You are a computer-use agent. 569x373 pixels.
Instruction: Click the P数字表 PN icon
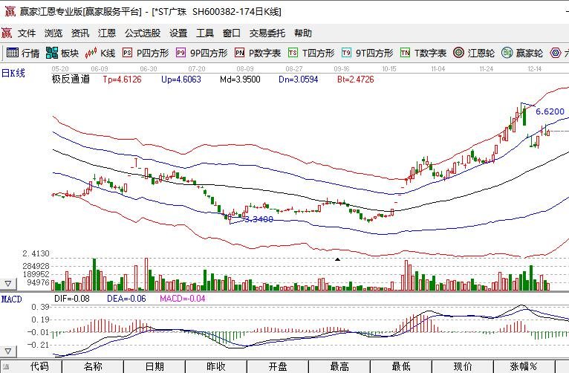coord(239,53)
